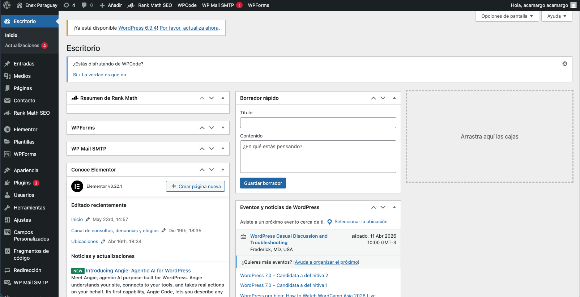
Task: Move Eventos y noticias box up
Action: click(374, 207)
